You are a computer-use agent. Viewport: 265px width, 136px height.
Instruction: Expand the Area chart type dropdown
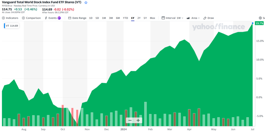coord(193,18)
